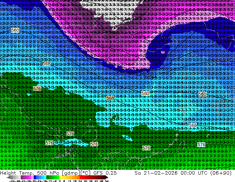Click the '500 hPa' level text
The image size is (235, 182).
[x=48, y=173]
